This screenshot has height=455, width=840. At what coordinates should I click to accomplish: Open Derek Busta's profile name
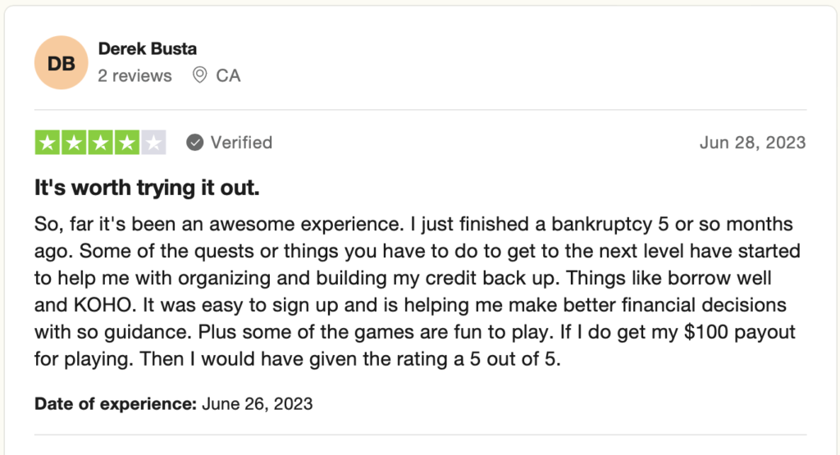pos(148,48)
